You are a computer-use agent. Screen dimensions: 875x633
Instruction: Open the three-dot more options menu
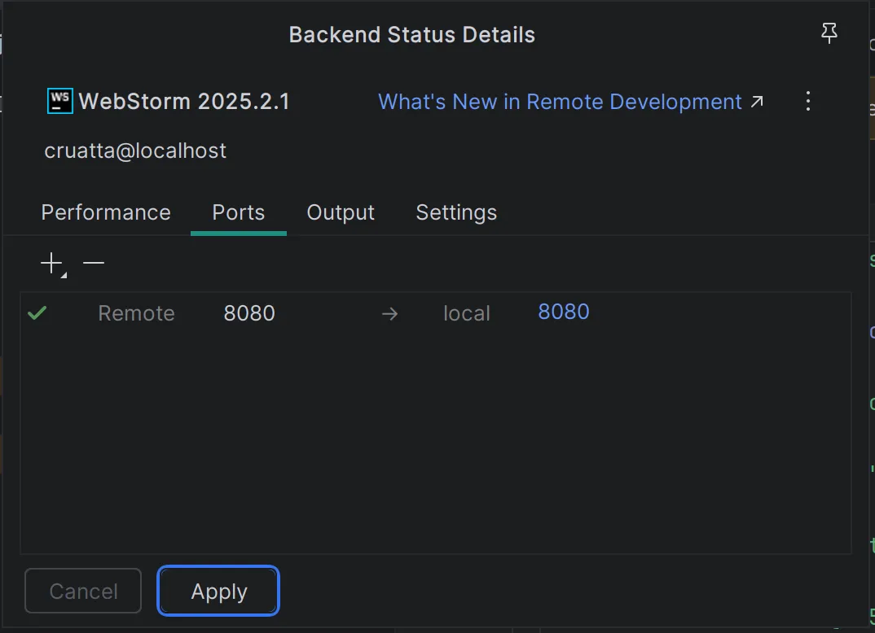pos(807,102)
